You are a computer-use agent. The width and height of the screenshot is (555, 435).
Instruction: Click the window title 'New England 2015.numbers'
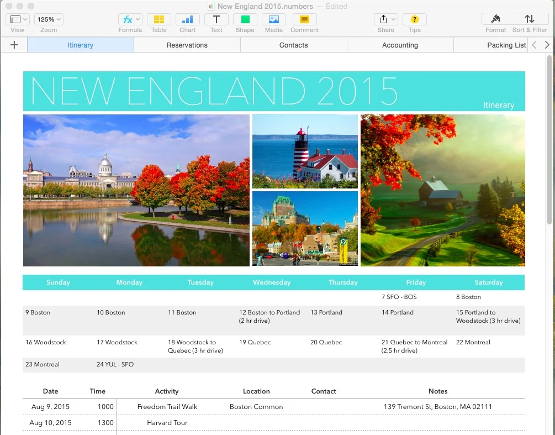(x=265, y=6)
